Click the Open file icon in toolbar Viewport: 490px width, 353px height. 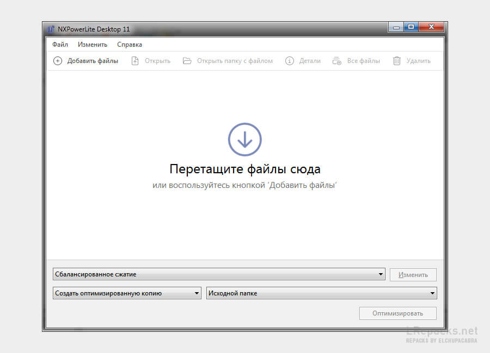[135, 61]
